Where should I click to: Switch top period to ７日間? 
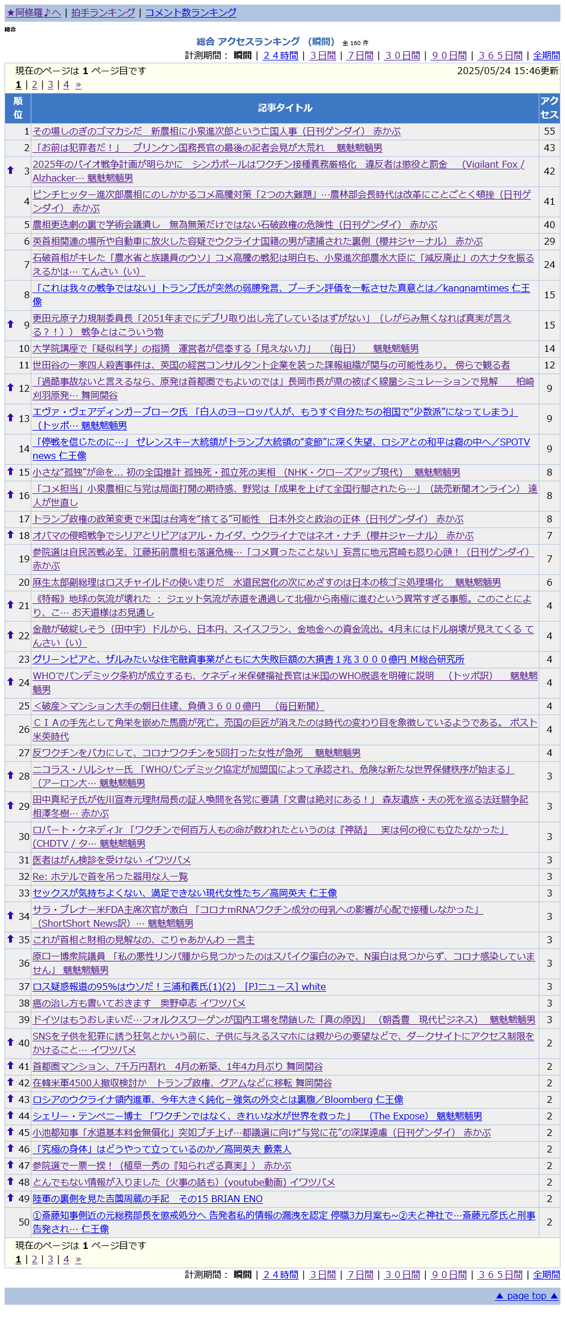pyautogui.click(x=360, y=55)
